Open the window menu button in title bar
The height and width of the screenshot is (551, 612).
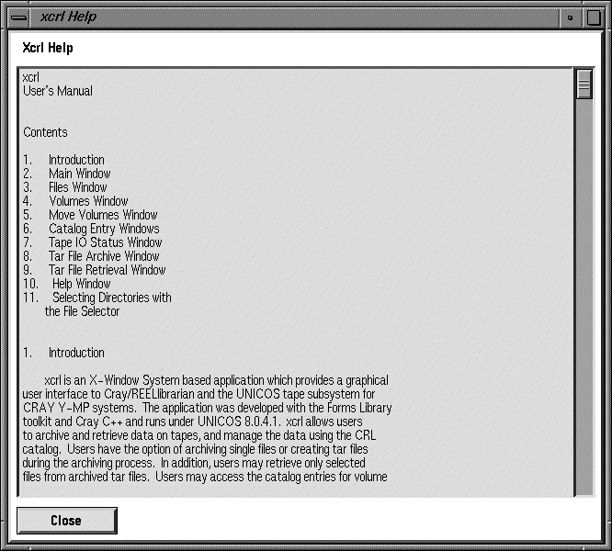coord(18,17)
